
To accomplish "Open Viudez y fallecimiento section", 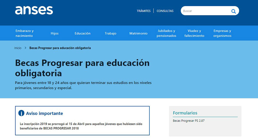I will (x=194, y=33).
